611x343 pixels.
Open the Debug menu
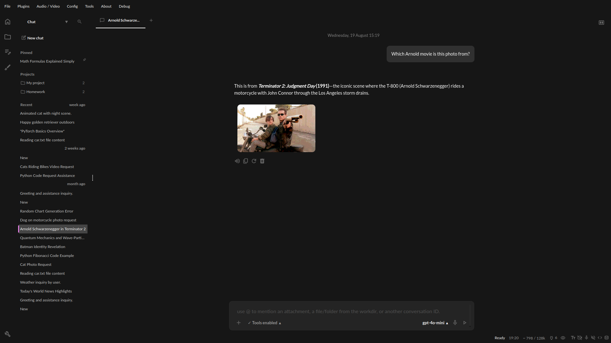[124, 6]
